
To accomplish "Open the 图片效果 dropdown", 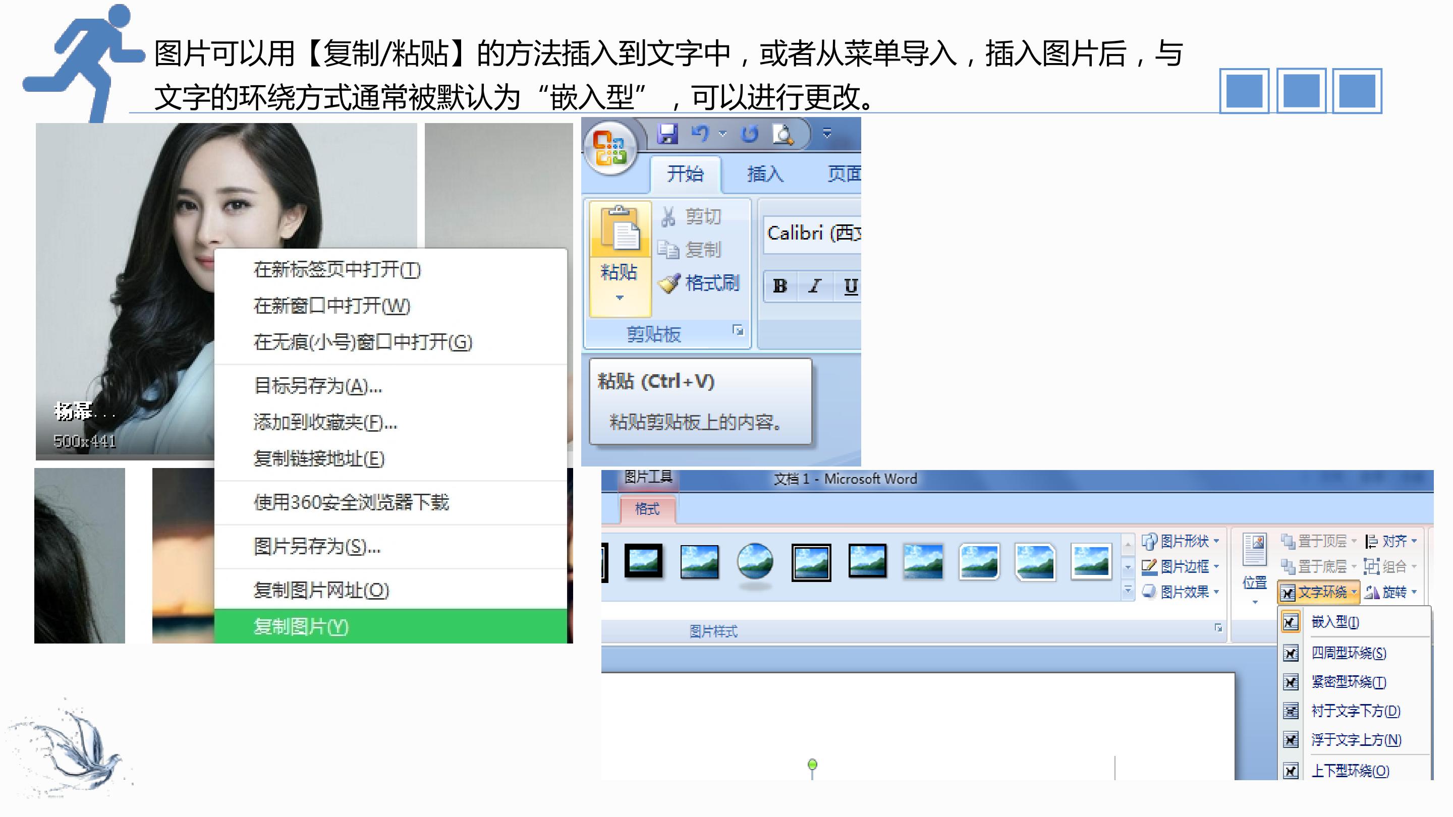I will pos(1180,592).
